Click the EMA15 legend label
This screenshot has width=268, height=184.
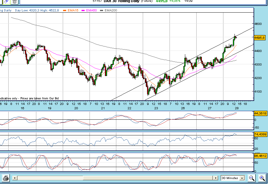pos(73,10)
